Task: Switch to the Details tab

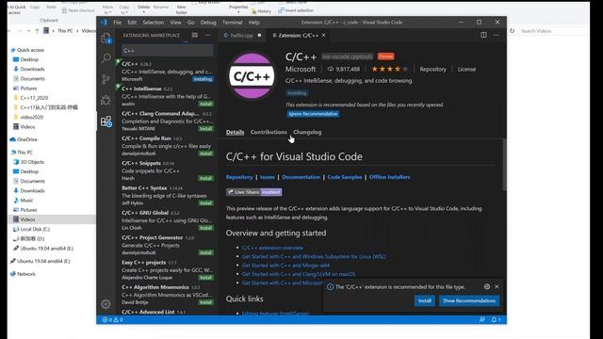Action: point(235,132)
